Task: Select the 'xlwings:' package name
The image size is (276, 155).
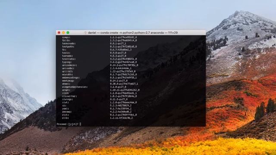Action: (x=67, y=99)
